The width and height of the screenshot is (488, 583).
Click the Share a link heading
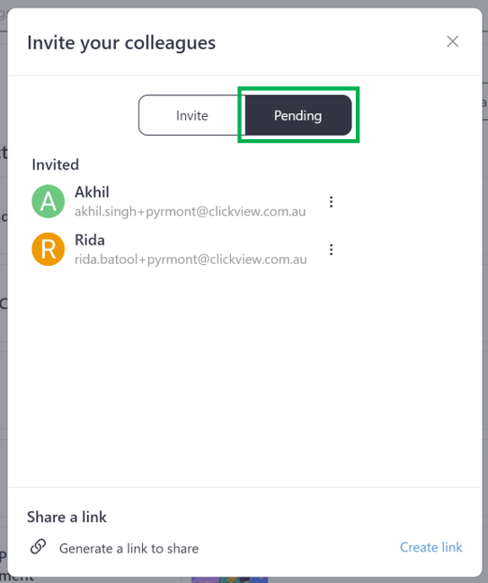click(x=67, y=517)
